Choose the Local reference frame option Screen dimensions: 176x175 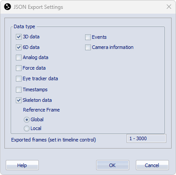[26, 129]
